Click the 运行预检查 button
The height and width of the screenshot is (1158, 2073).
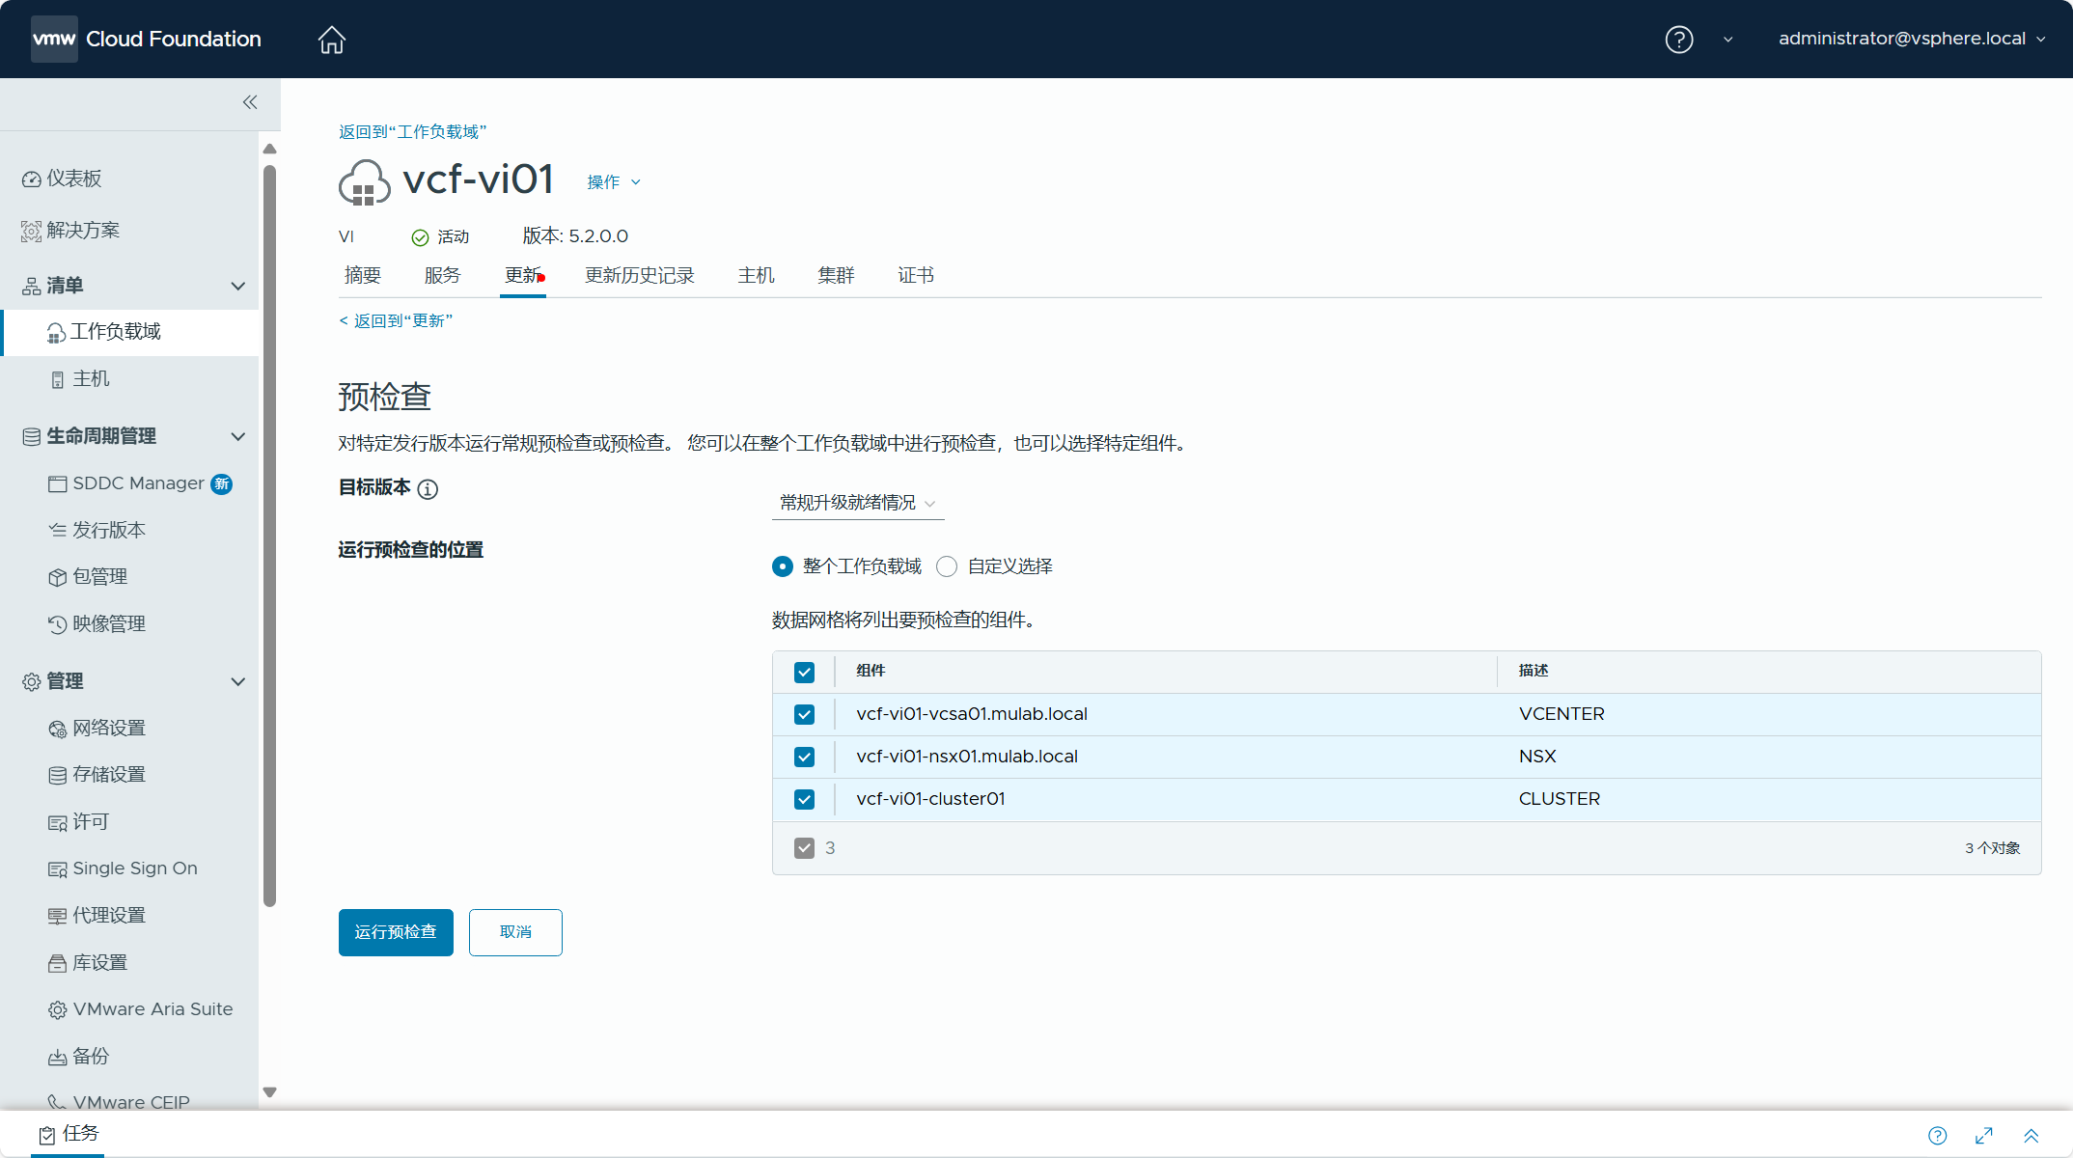[x=396, y=932]
